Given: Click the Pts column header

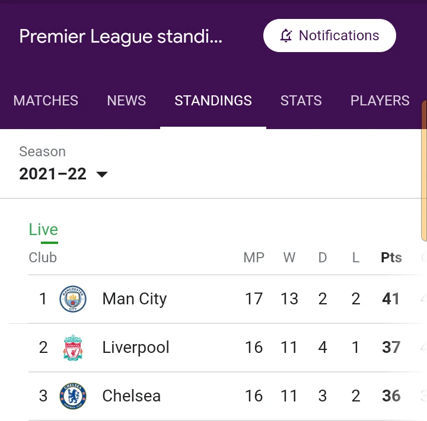Looking at the screenshot, I should 391,258.
